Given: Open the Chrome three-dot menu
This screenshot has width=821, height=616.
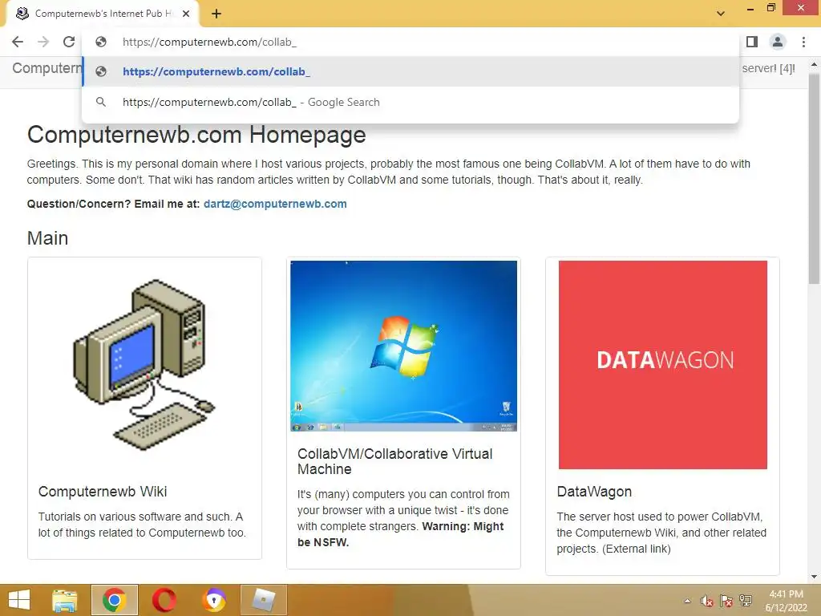Looking at the screenshot, I should tap(803, 42).
